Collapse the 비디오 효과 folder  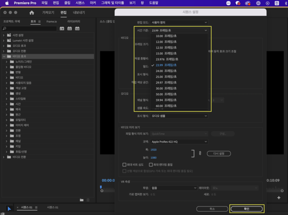pos(4,56)
